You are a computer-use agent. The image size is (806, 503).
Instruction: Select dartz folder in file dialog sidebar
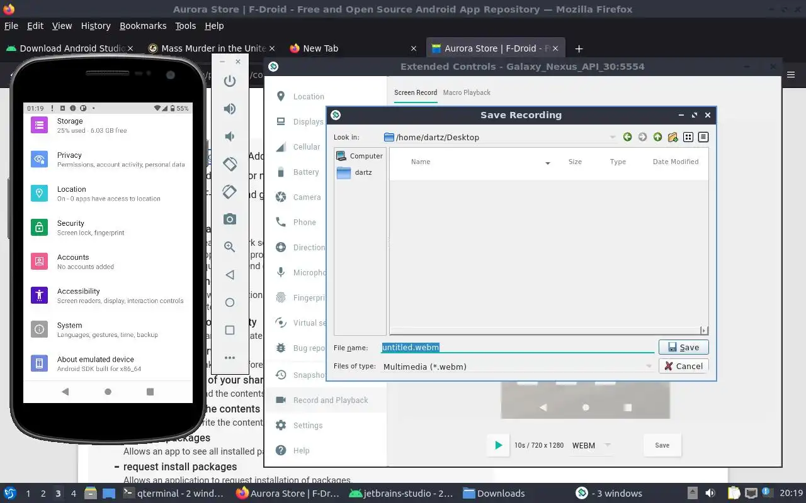point(360,172)
